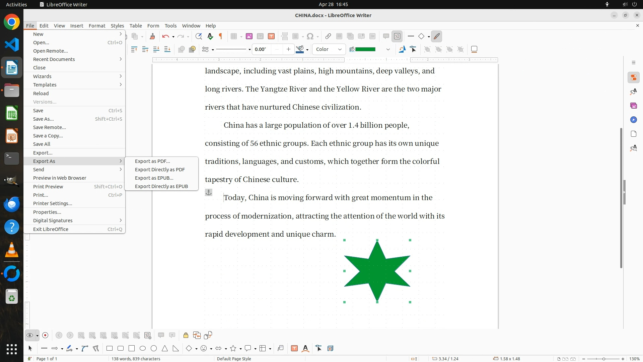Click Export as EPUB... entry
The image size is (643, 362).
point(154,178)
